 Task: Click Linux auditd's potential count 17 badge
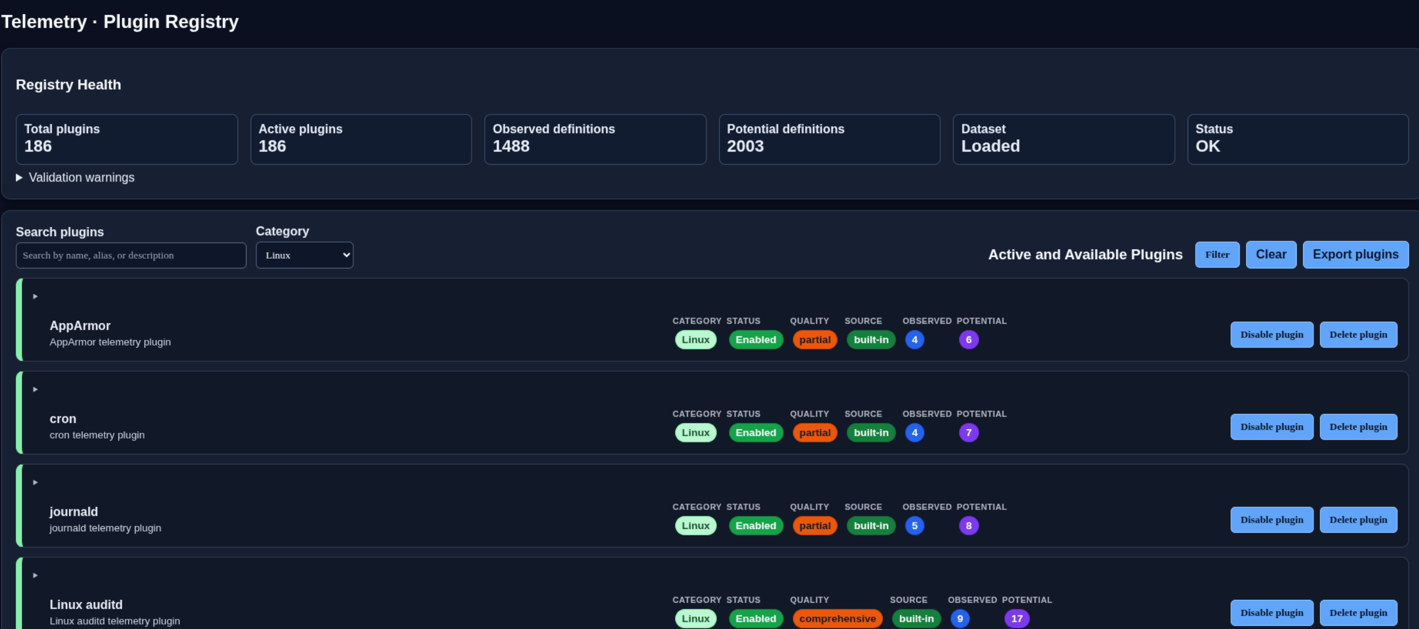tap(1016, 618)
